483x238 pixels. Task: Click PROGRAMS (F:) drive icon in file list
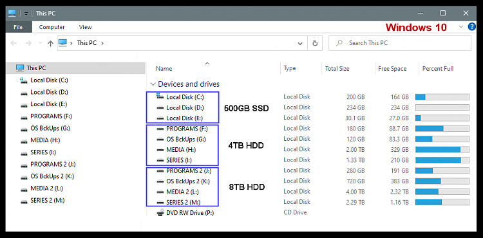pos(160,129)
